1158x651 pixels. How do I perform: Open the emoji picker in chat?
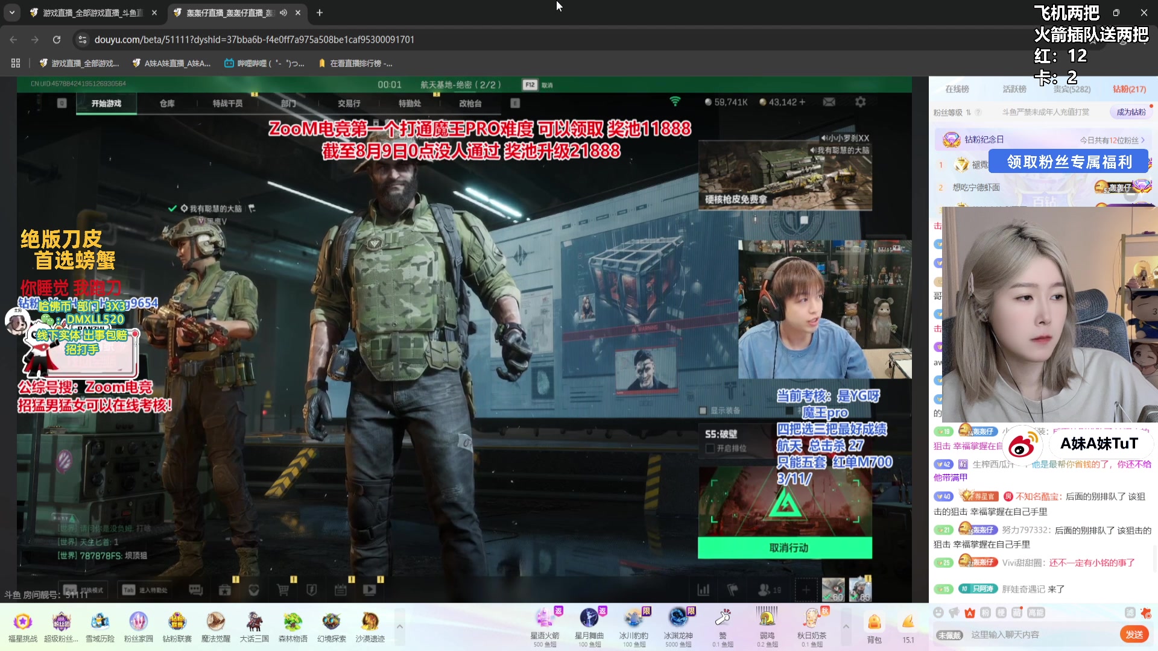(938, 612)
